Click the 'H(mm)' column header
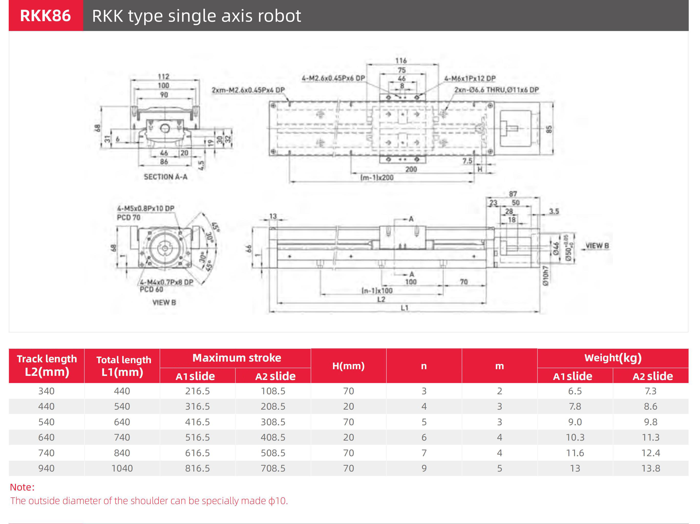The image size is (700, 524). click(348, 366)
